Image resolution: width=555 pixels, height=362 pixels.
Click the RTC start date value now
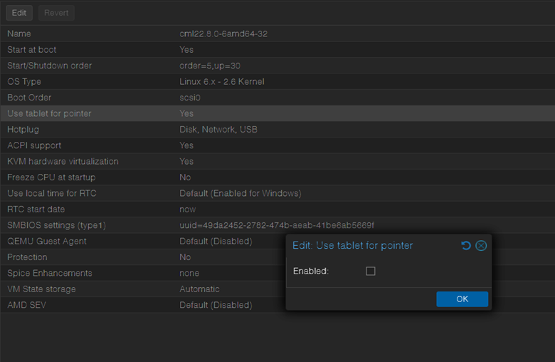click(x=188, y=210)
